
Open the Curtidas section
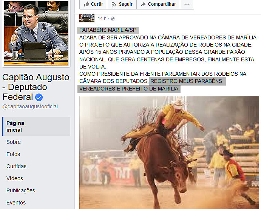[x=16, y=166]
